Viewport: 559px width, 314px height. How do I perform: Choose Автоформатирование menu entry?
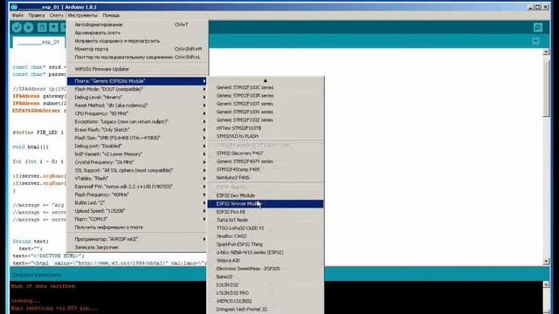click(x=137, y=24)
